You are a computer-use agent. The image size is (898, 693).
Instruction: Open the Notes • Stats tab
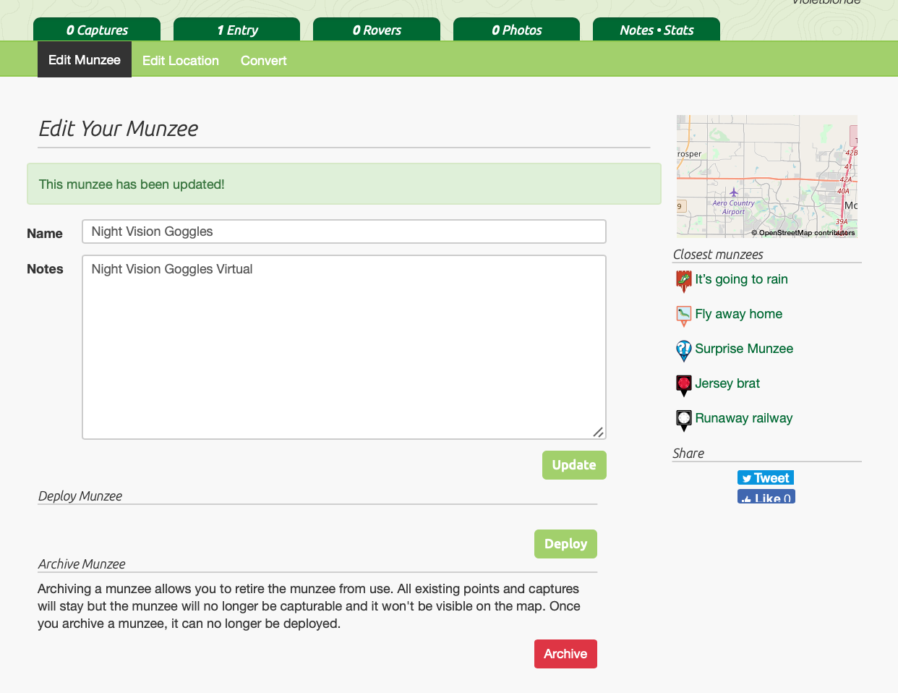point(656,30)
